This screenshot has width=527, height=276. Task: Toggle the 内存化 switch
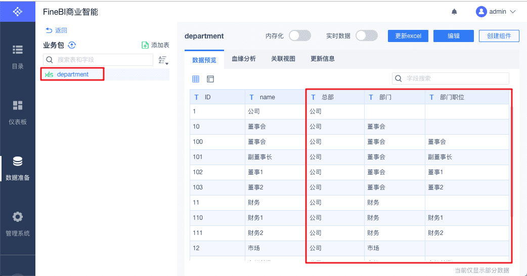coord(299,35)
